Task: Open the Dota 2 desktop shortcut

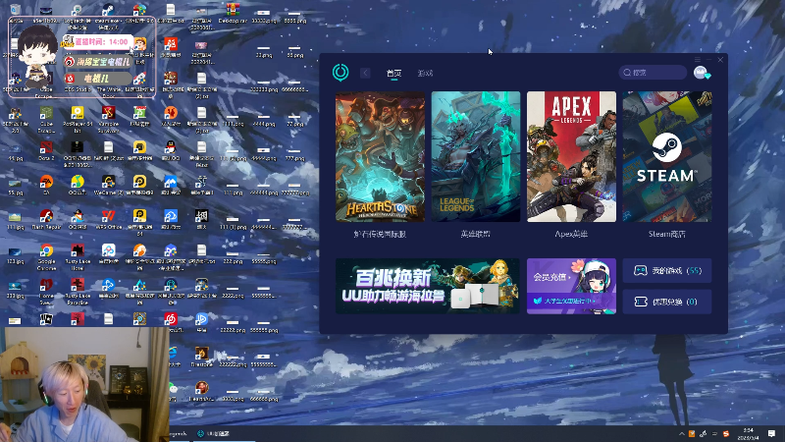Action: click(46, 151)
